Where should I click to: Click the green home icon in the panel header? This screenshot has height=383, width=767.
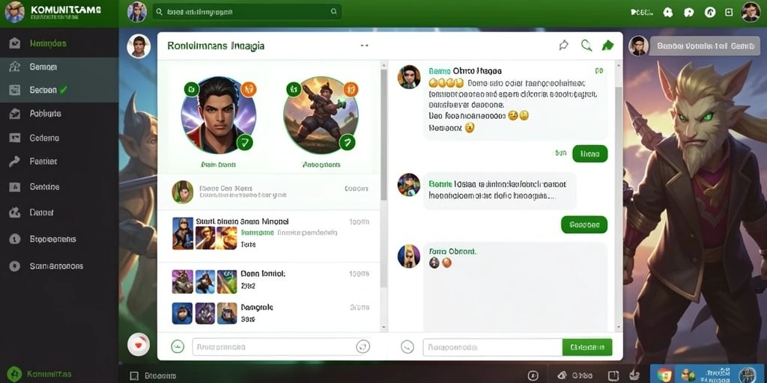tap(607, 46)
